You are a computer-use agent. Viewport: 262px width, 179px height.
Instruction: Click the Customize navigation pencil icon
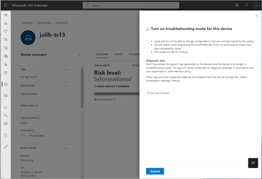[x=6, y=147]
